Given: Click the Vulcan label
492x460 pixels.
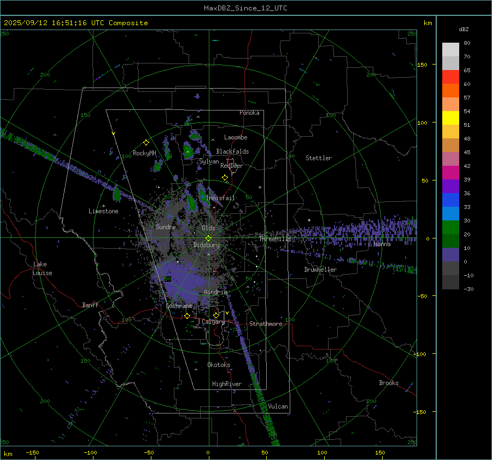Looking at the screenshot, I should point(278,406).
